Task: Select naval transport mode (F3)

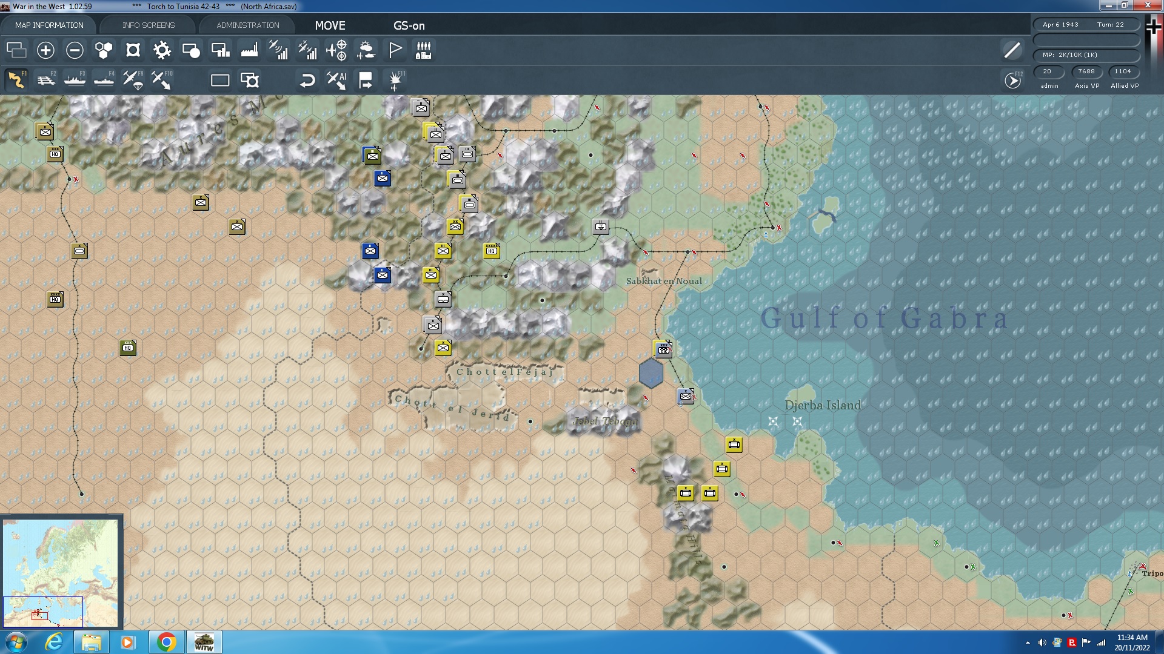Action: [75, 80]
